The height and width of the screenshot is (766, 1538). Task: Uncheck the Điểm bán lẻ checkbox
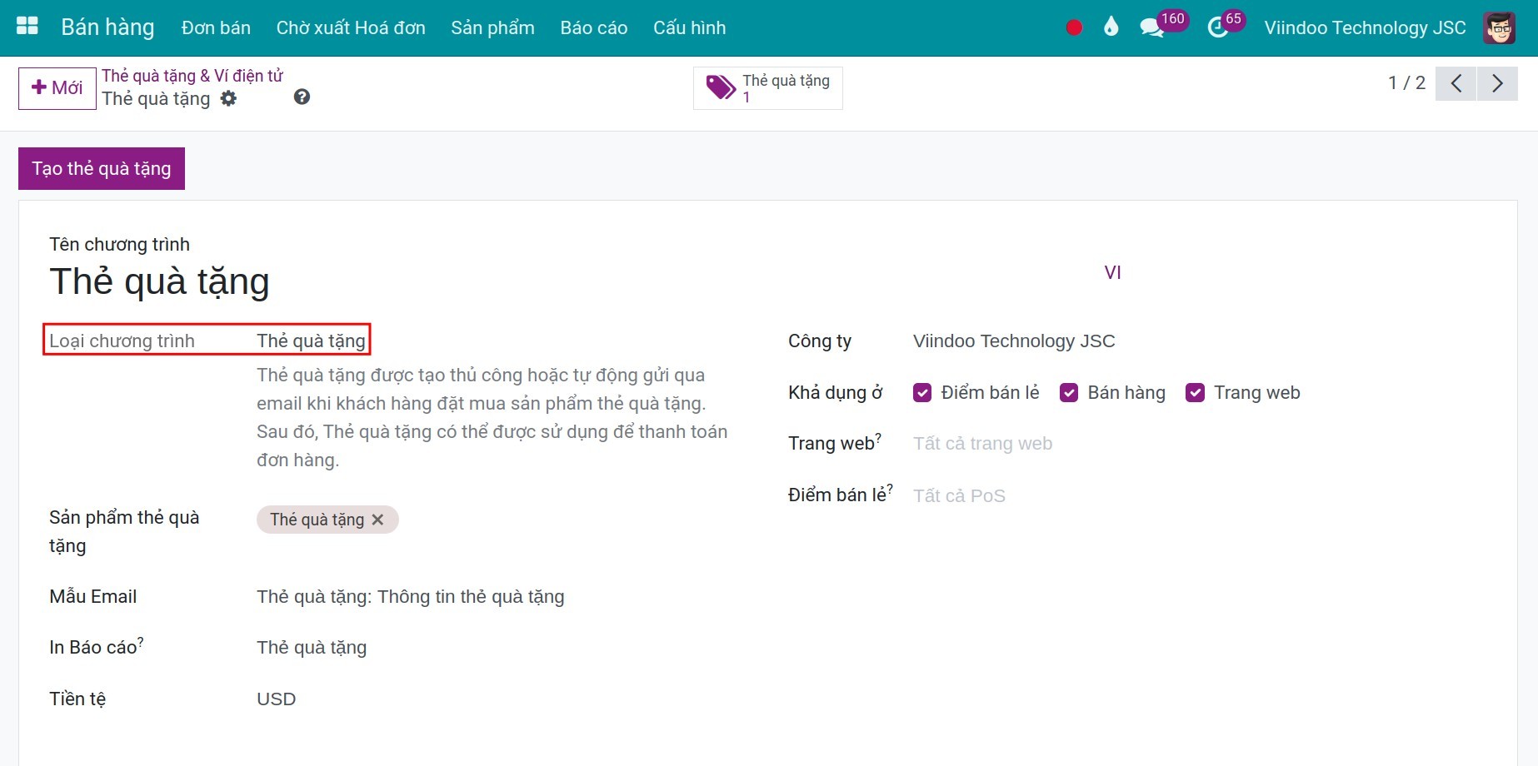pos(922,393)
